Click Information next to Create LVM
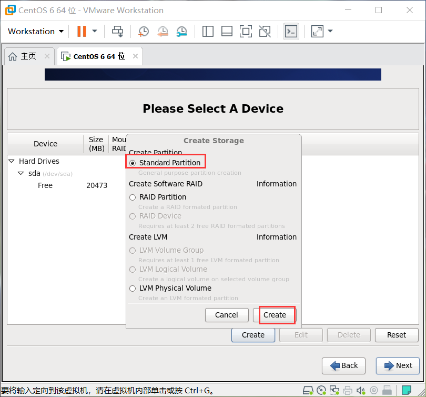Viewport: 426px width, 397px height. point(277,237)
